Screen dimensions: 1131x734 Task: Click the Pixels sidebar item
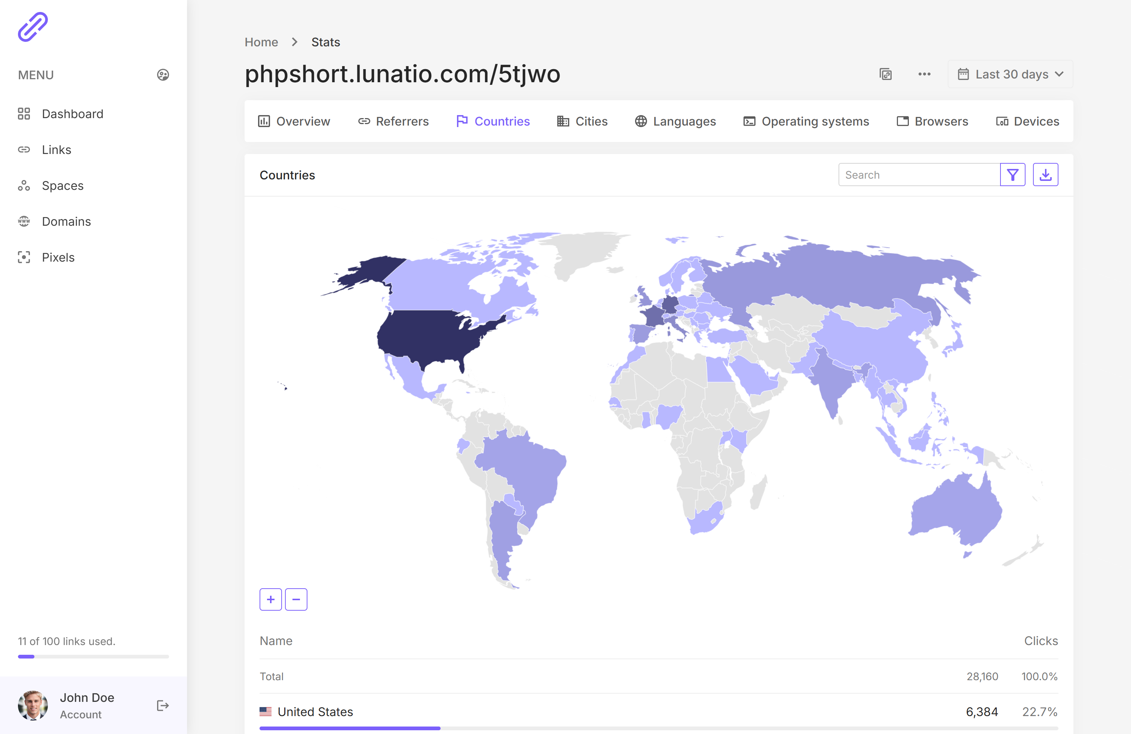pyautogui.click(x=58, y=257)
